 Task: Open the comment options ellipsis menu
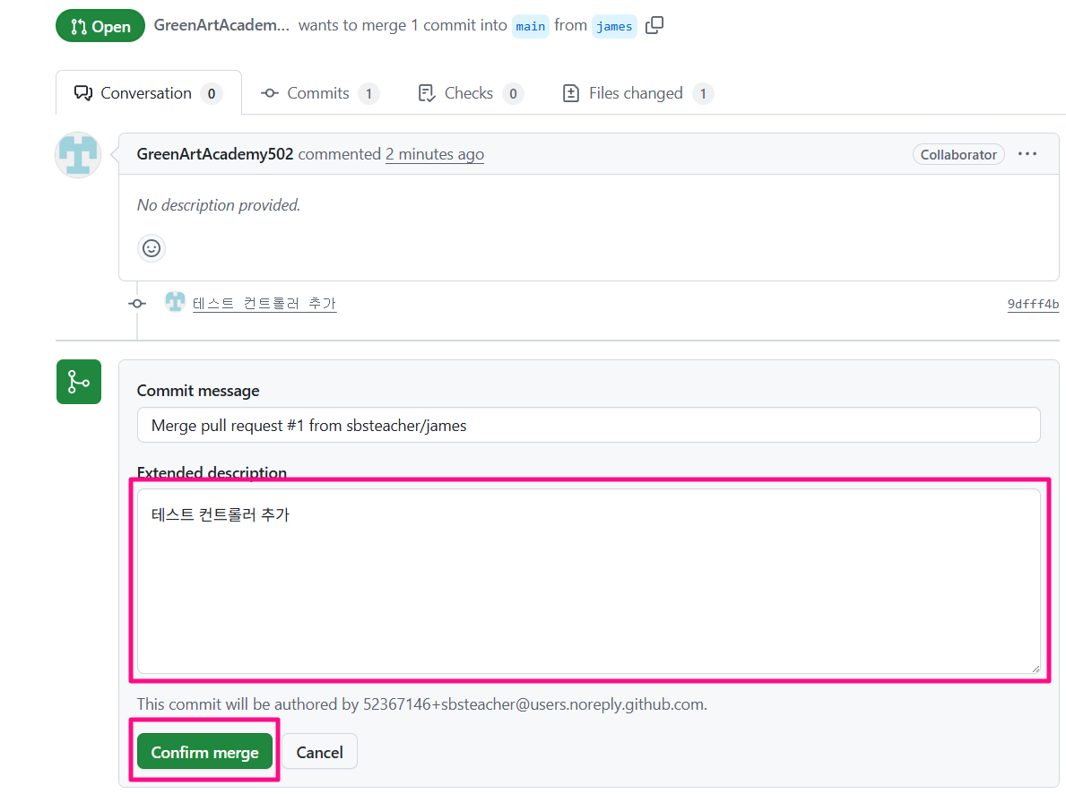coord(1027,154)
